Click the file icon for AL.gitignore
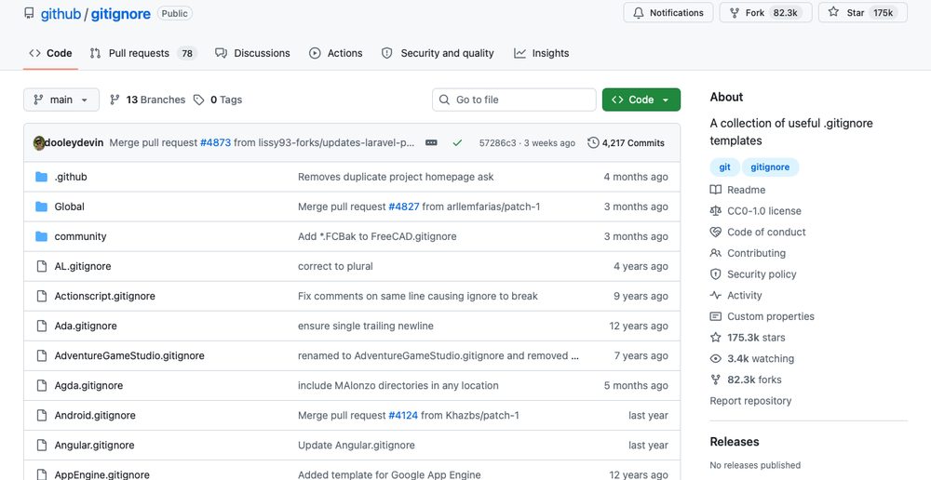Screen dimensions: 931x480 point(42,266)
